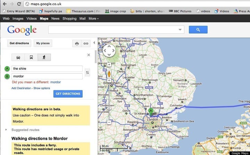This screenshot has width=250, height=155.
Task: Click Maps in the Google bar
Action: coord(44,18)
